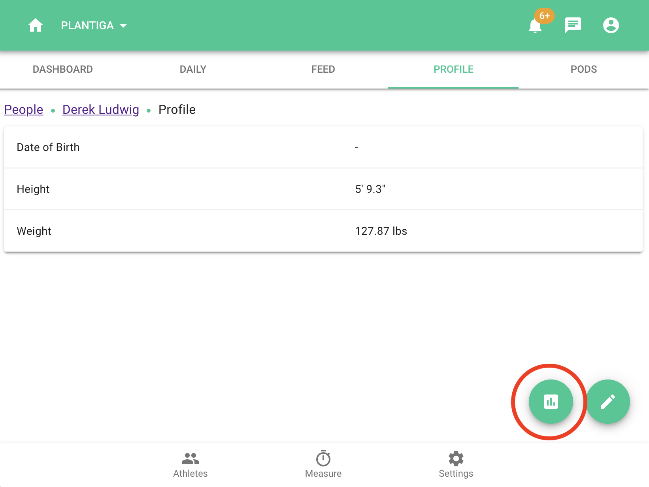The image size is (649, 487).
Task: Click the bar chart floating button
Action: pos(551,402)
